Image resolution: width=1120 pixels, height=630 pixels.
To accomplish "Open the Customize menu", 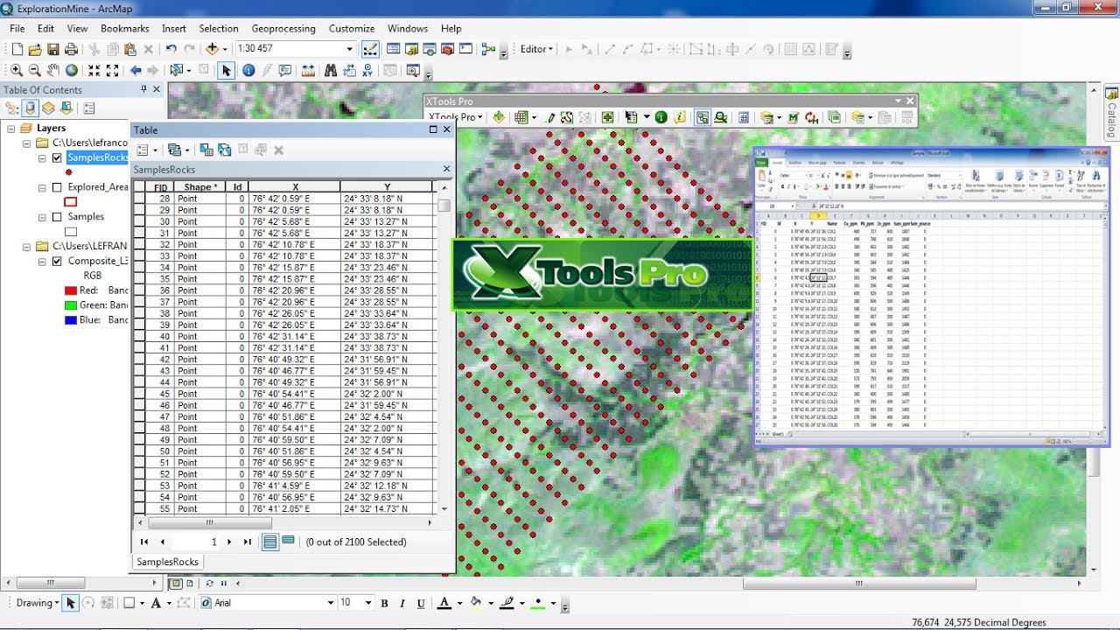I will (x=352, y=28).
